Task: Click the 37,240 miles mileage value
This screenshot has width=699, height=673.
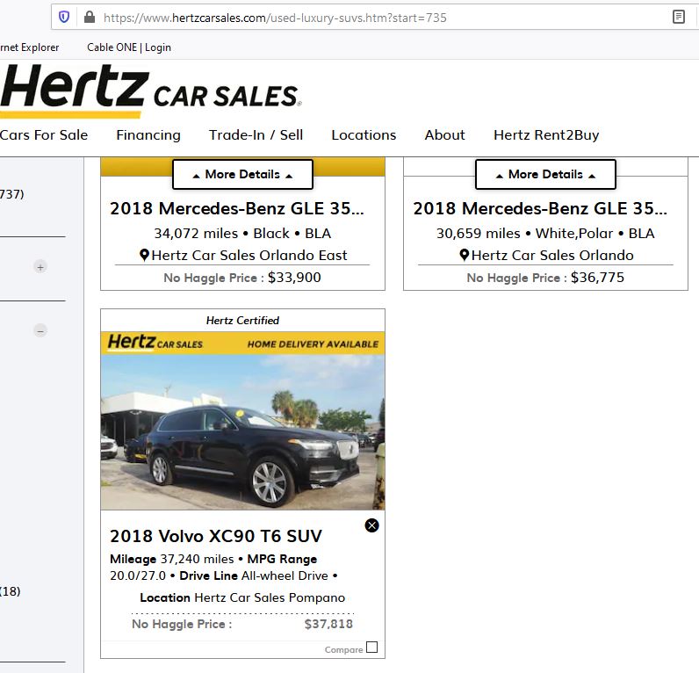Action: pyautogui.click(x=197, y=559)
